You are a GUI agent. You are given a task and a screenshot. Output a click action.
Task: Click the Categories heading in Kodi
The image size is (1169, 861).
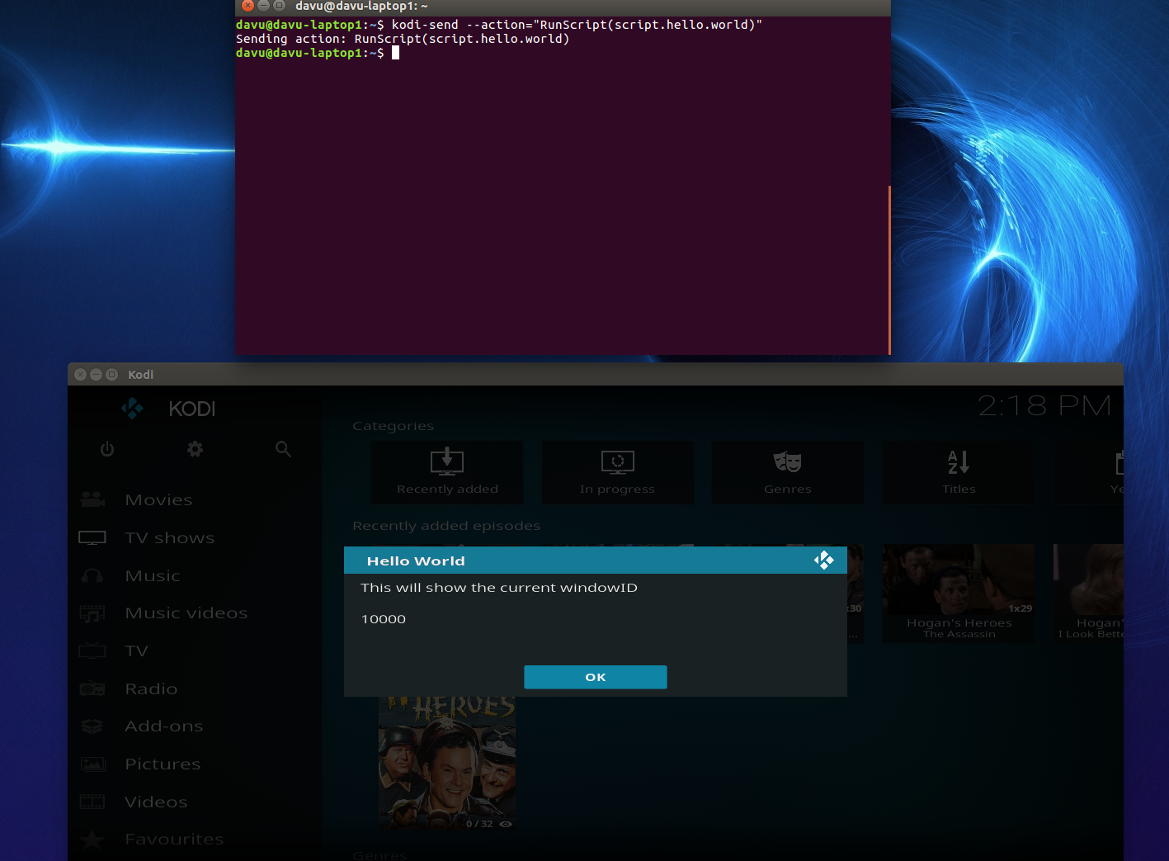tap(393, 426)
